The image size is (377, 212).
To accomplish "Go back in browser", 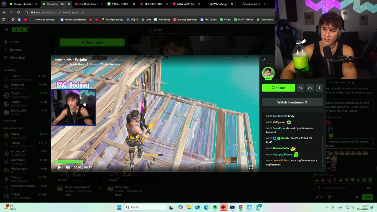I will click(4, 12).
